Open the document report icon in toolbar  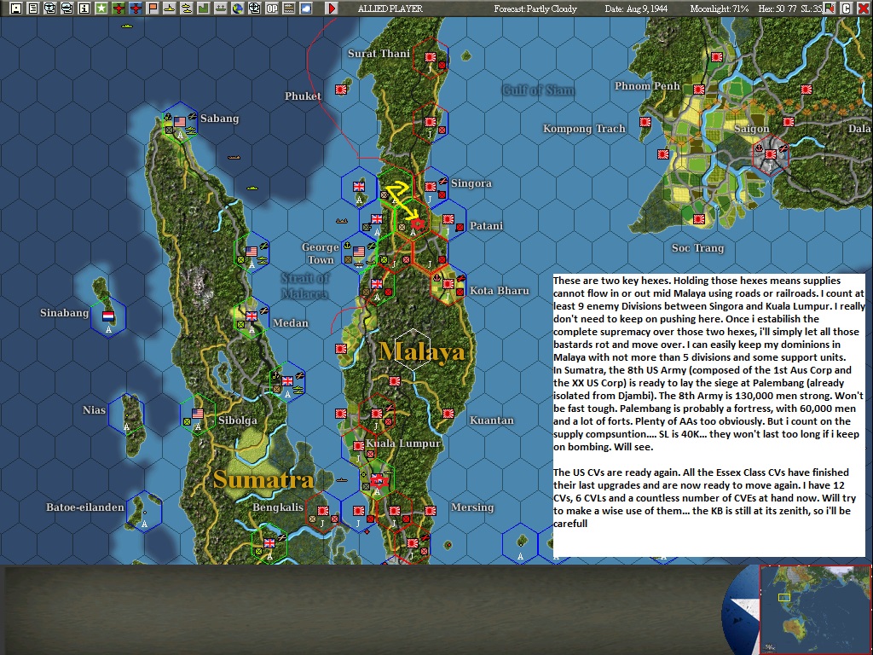click(33, 9)
